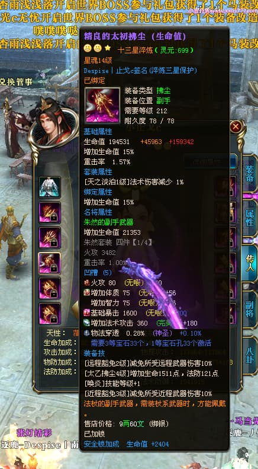This screenshot has height=469, width=258.
Task: Click the 张灯结彩 purple title text
Action: [35, 432]
